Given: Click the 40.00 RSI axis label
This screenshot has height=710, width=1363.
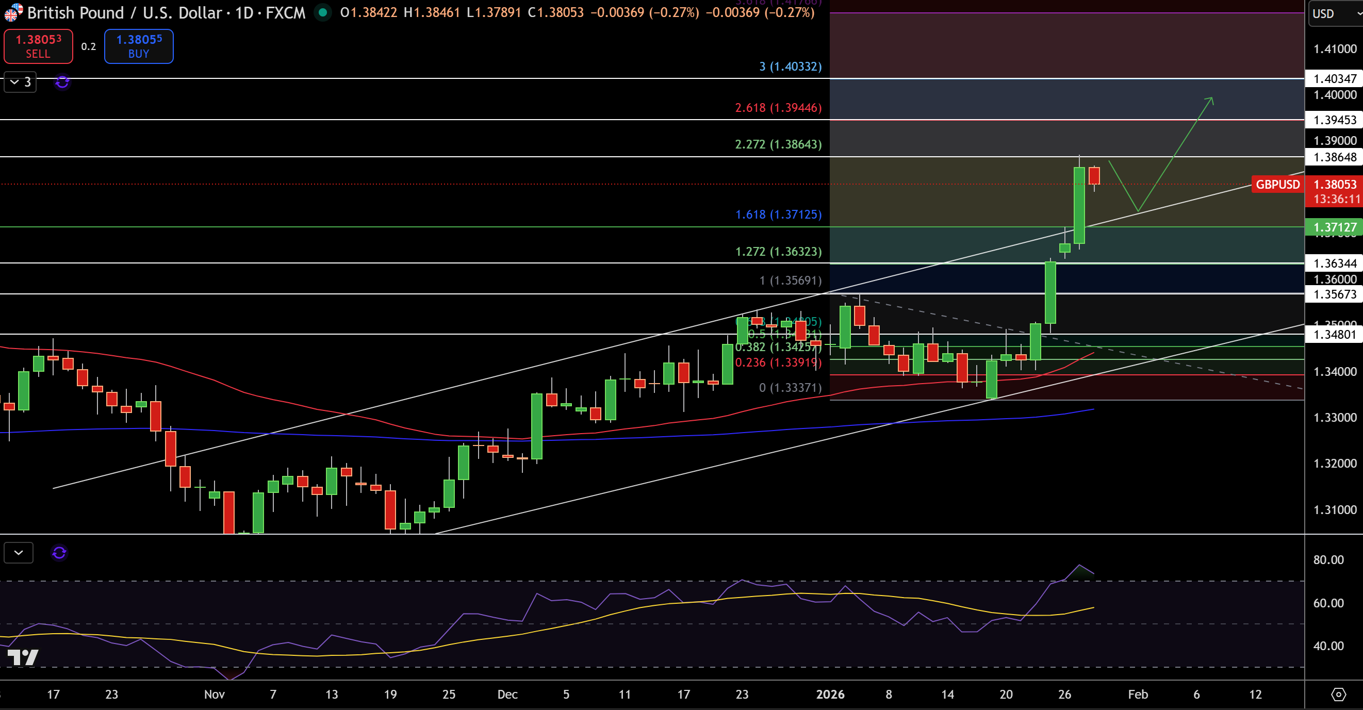Looking at the screenshot, I should (x=1328, y=646).
